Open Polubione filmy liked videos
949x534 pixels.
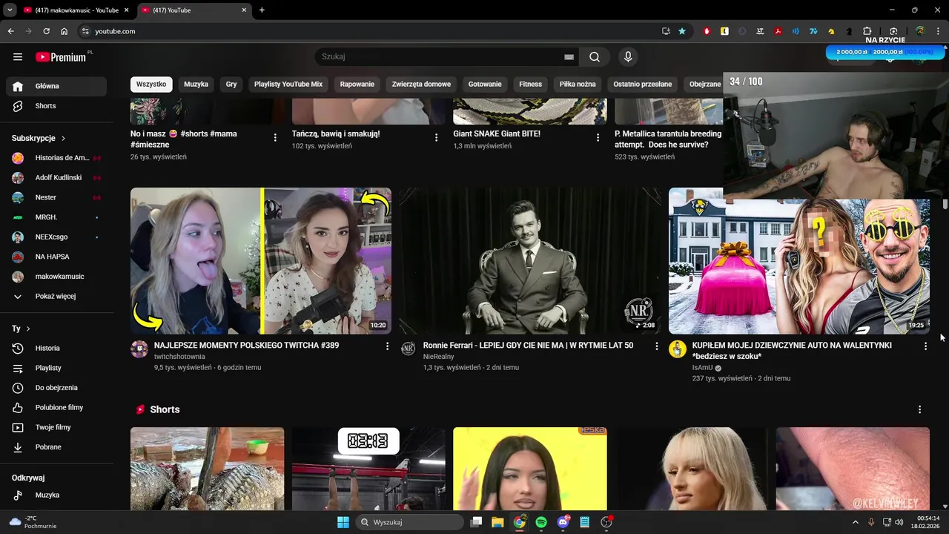56,407
